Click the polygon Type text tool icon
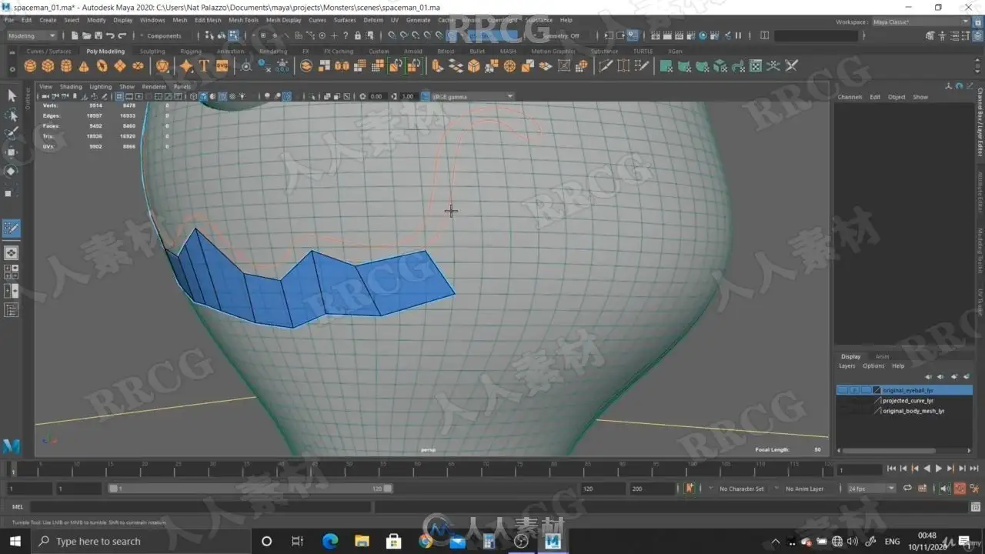This screenshot has height=554, width=985. [204, 66]
